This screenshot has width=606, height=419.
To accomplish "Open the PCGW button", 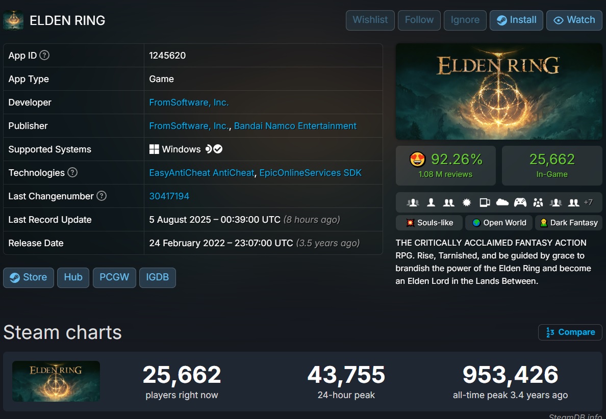I will coord(114,277).
